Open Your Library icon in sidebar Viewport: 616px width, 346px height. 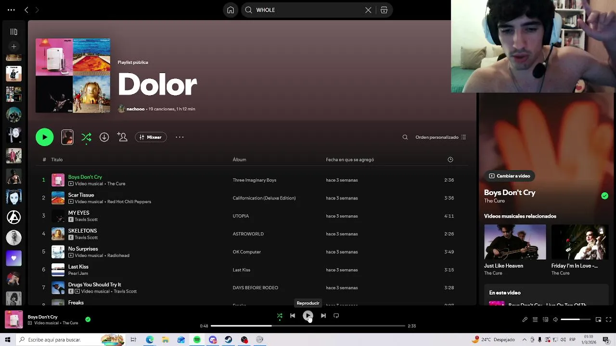14,32
